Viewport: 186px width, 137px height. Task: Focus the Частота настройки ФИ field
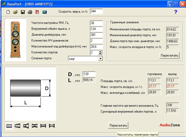tap(96, 23)
